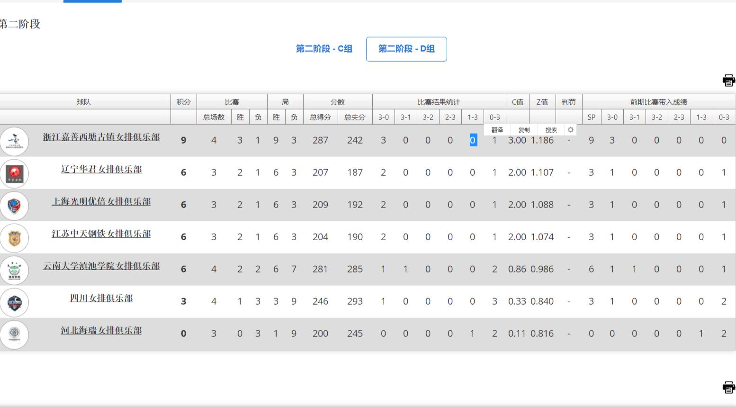Click the 209 total points cell
This screenshot has width=736, height=407.
click(x=321, y=205)
